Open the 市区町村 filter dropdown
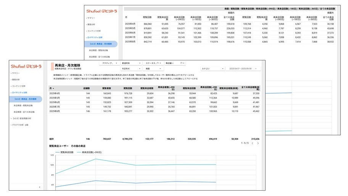 click(x=130, y=69)
